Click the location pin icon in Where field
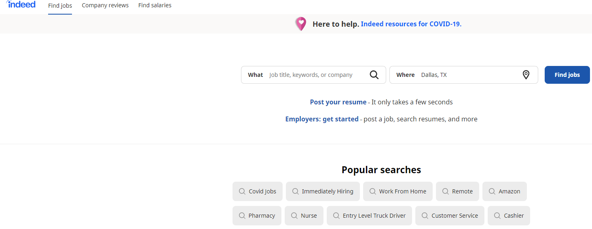Viewport: 592px width, 229px height. click(526, 75)
